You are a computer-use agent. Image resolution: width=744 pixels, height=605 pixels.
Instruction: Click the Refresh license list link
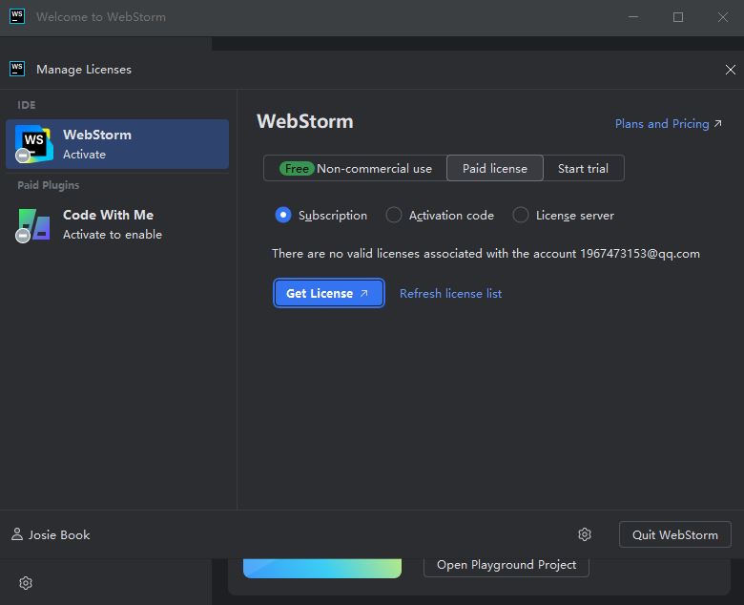click(x=450, y=294)
